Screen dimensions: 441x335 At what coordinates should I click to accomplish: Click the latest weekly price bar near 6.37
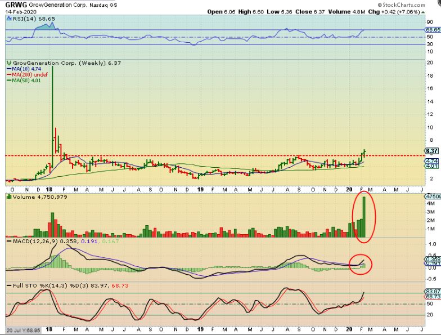point(364,153)
